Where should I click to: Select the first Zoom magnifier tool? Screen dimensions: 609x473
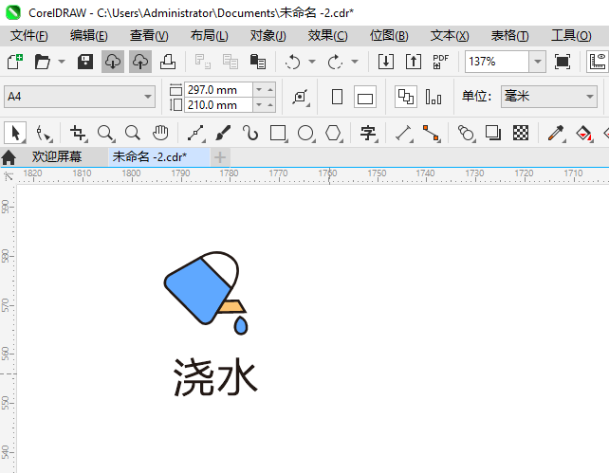tap(105, 133)
